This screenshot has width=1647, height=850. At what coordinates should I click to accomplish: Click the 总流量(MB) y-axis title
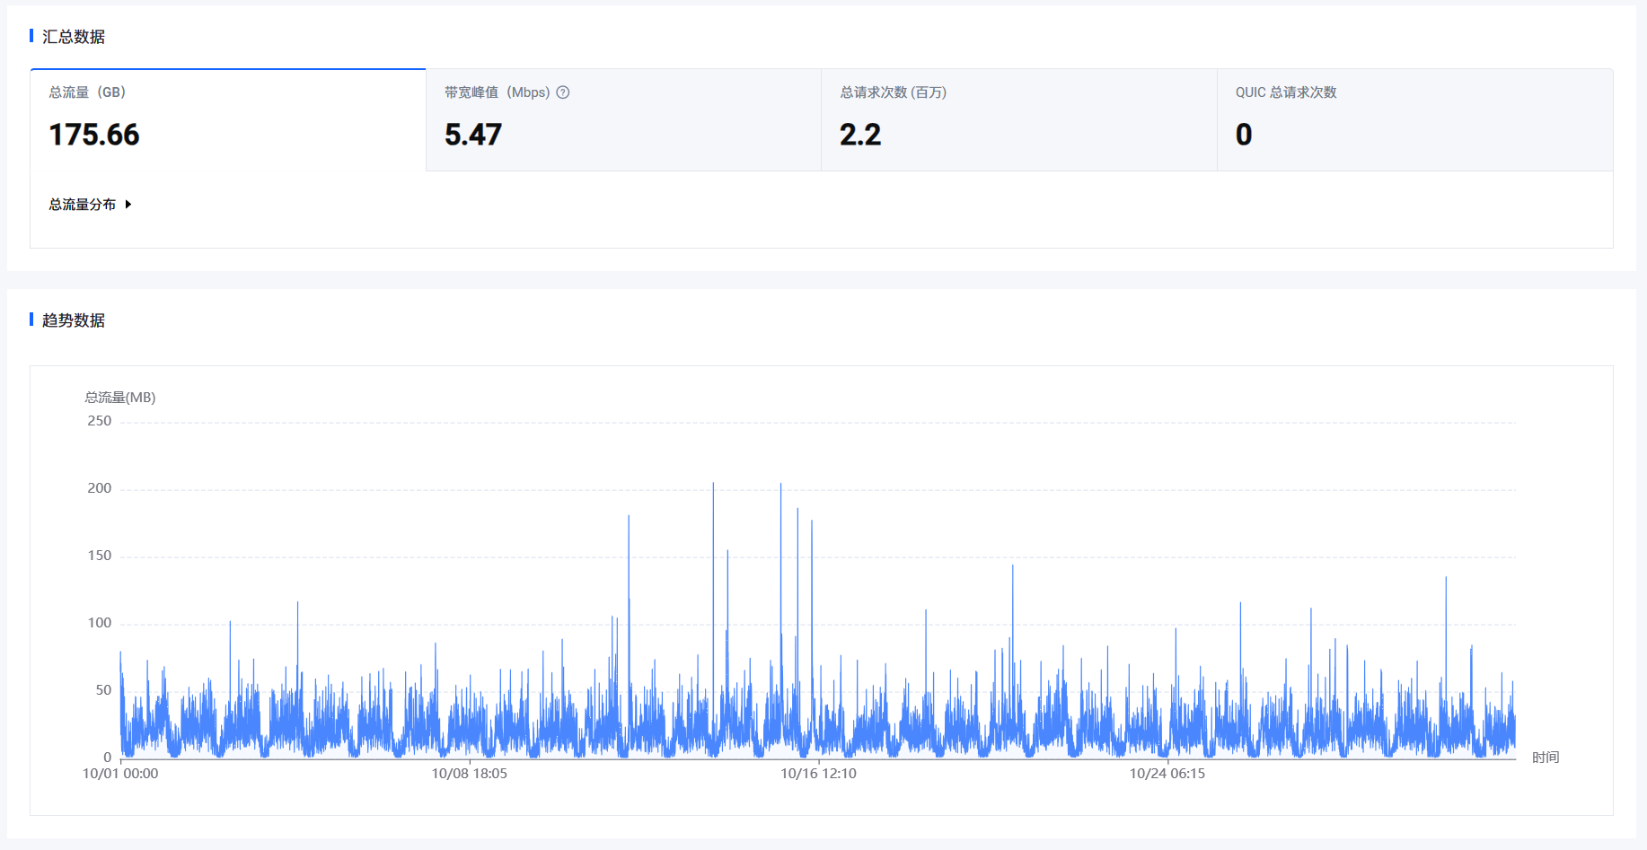pyautogui.click(x=120, y=398)
